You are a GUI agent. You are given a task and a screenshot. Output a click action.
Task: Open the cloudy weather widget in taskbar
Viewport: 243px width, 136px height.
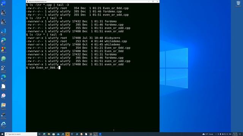pos(208,134)
